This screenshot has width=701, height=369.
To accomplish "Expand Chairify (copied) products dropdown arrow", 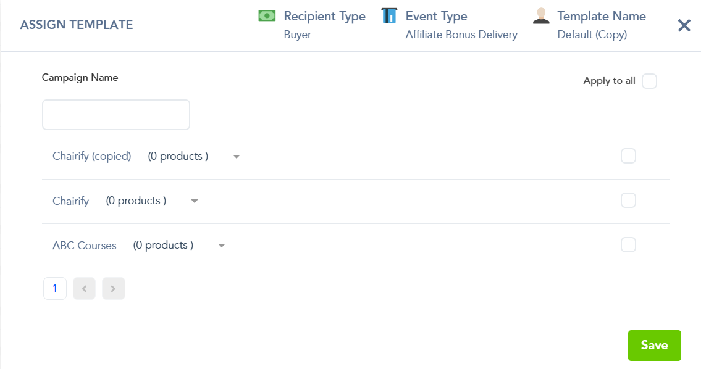I will click(x=236, y=157).
